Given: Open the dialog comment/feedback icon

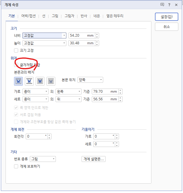Looking at the screenshot, I should pos(162,5).
